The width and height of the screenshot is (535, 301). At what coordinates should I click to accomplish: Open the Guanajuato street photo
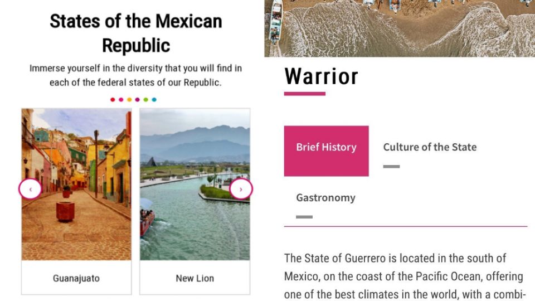pyautogui.click(x=76, y=185)
